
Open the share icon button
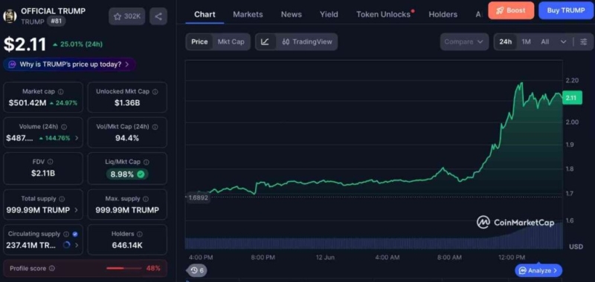158,16
